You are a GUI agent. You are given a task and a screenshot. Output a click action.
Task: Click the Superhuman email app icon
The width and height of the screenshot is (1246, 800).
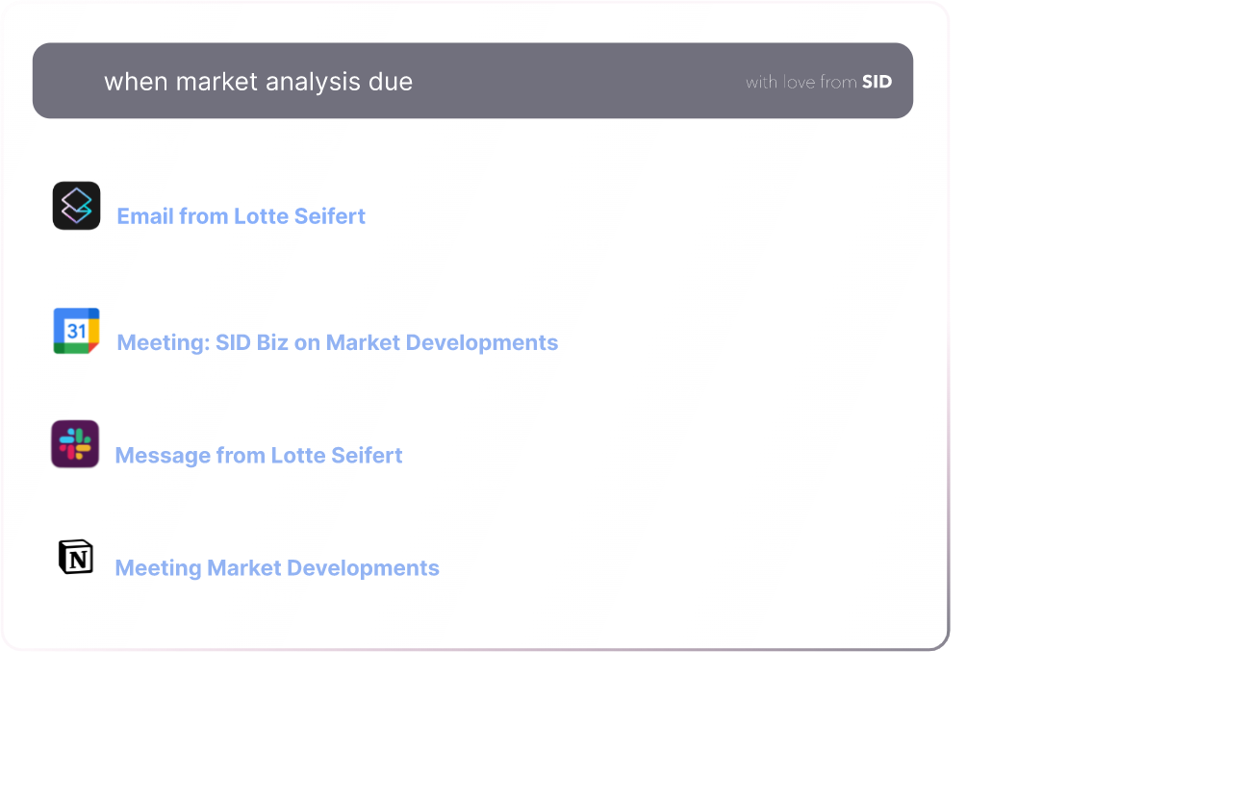76,206
